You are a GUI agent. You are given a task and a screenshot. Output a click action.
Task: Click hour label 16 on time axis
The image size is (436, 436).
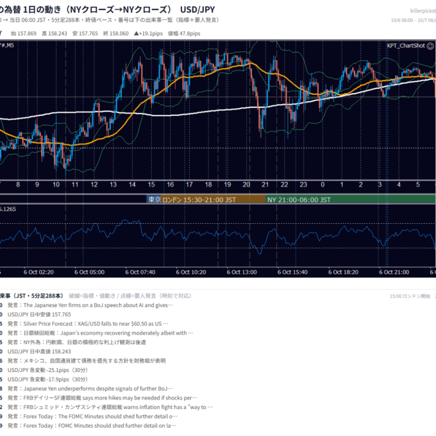pyautogui.click(x=170, y=185)
